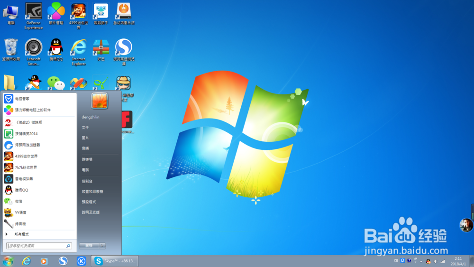Open the blue-frog assistant desktop shortcut

tap(100, 14)
